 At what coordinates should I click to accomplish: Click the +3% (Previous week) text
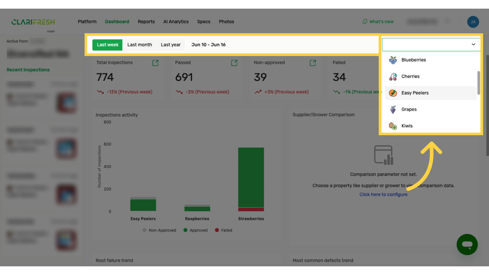pyautogui.click(x=287, y=92)
